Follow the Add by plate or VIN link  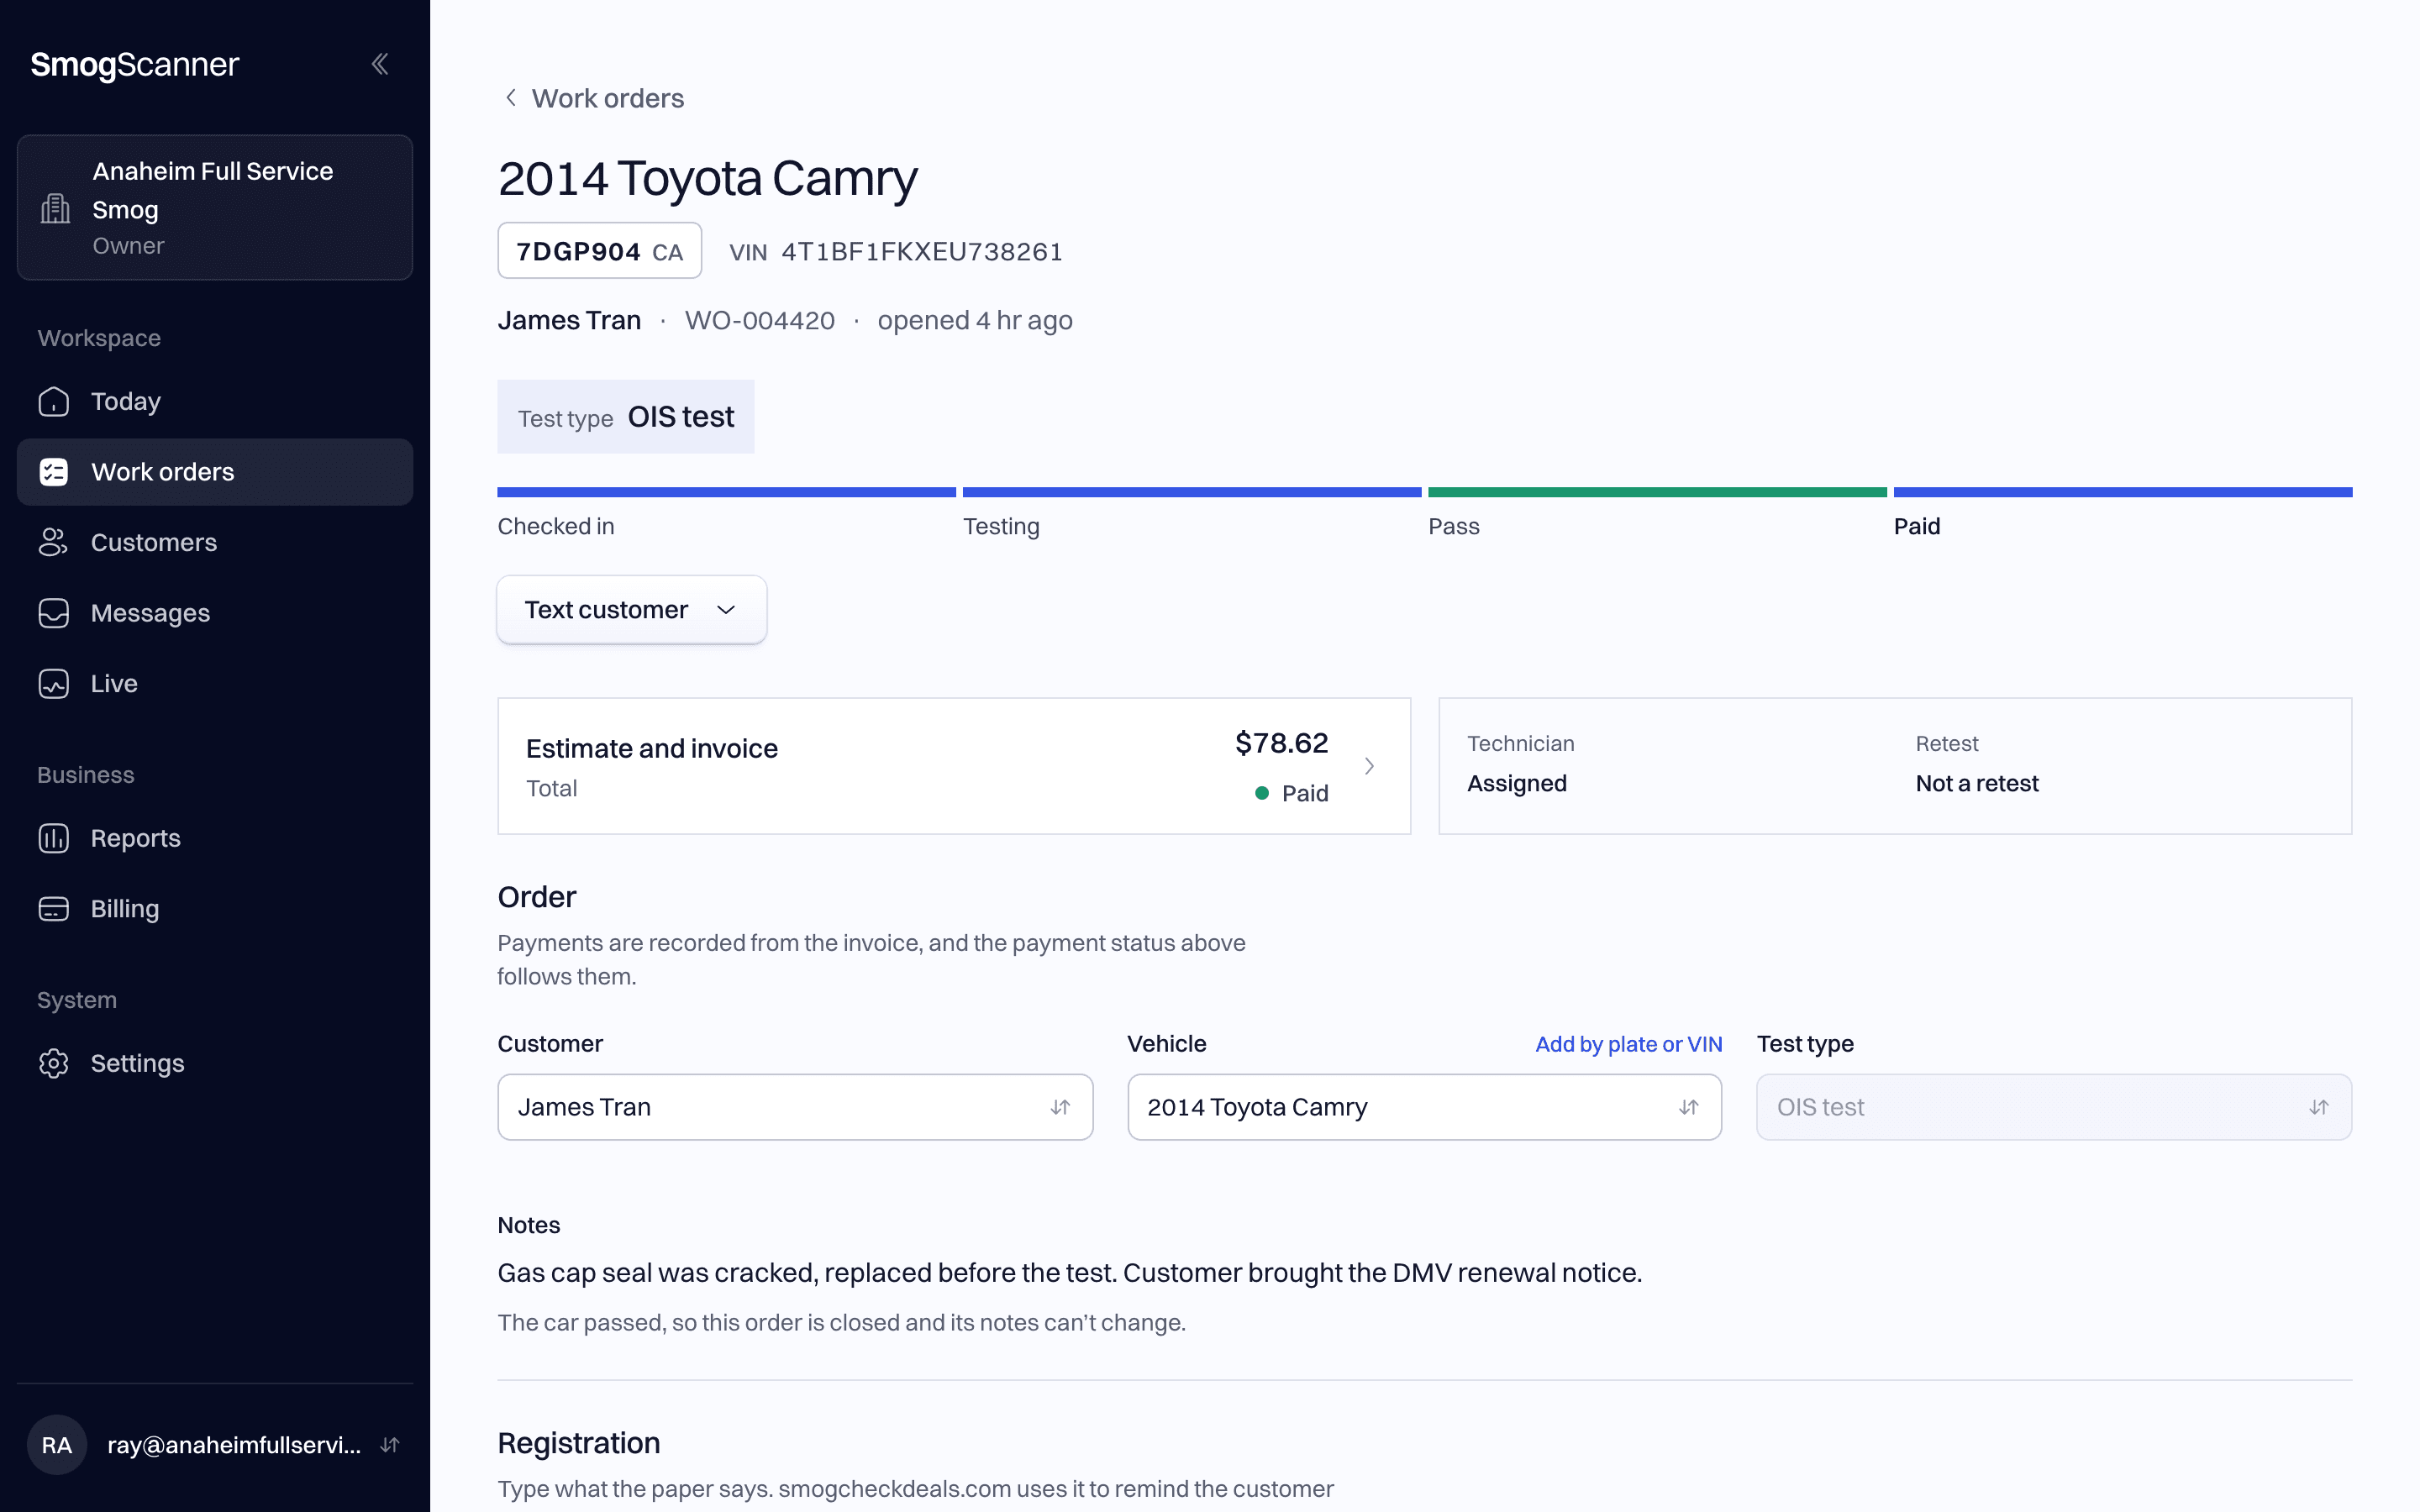1629,1044
